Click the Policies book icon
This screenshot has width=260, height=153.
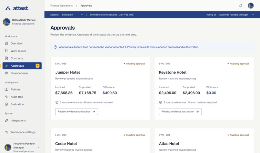click(x=6, y=90)
